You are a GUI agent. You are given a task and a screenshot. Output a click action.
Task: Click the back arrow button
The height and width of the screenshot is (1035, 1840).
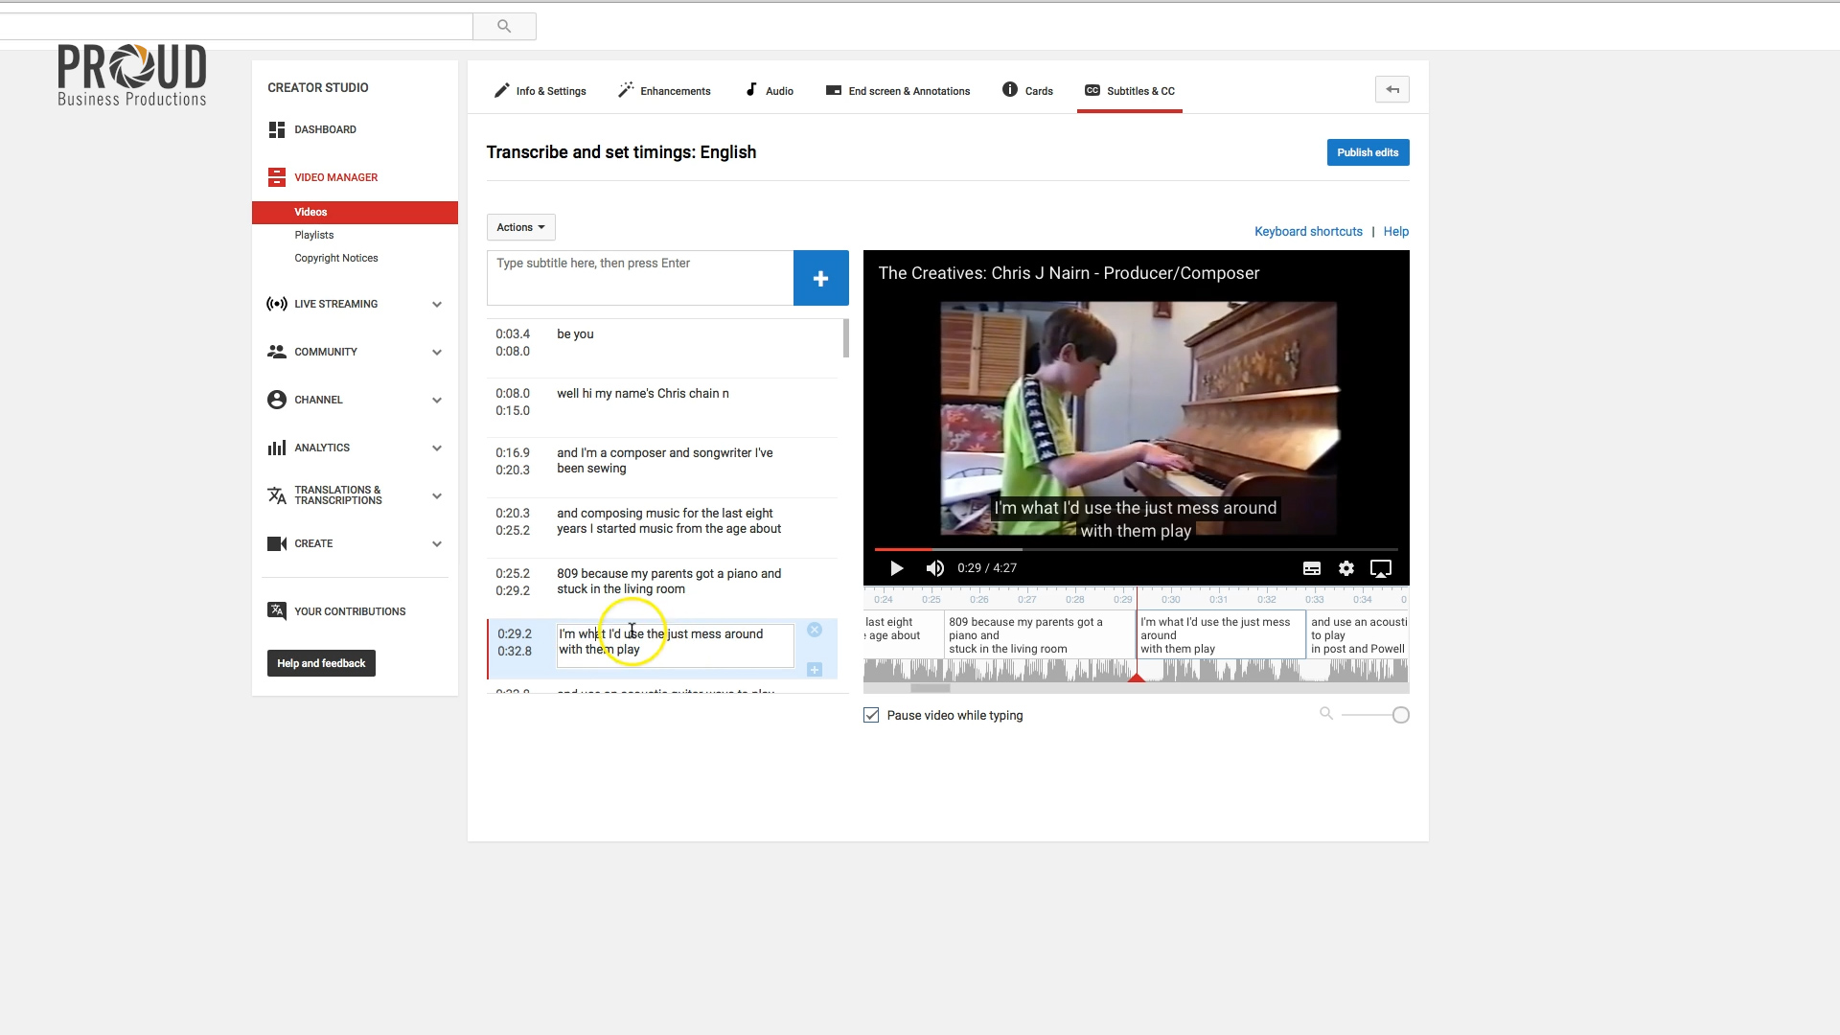click(x=1392, y=89)
